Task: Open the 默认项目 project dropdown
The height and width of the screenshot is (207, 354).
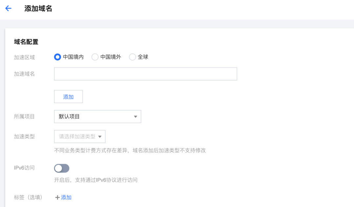Action: 98,116
